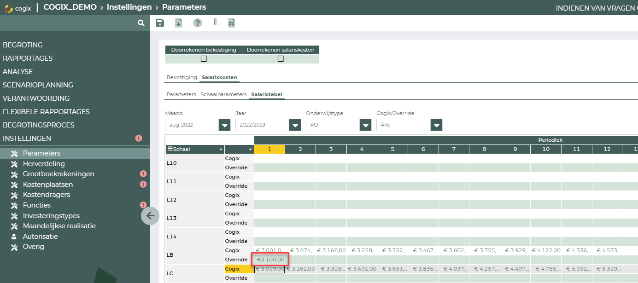Click the LC Cogix cell € 3.162,00
Viewport: 638px width, 283px height.
pos(300,269)
